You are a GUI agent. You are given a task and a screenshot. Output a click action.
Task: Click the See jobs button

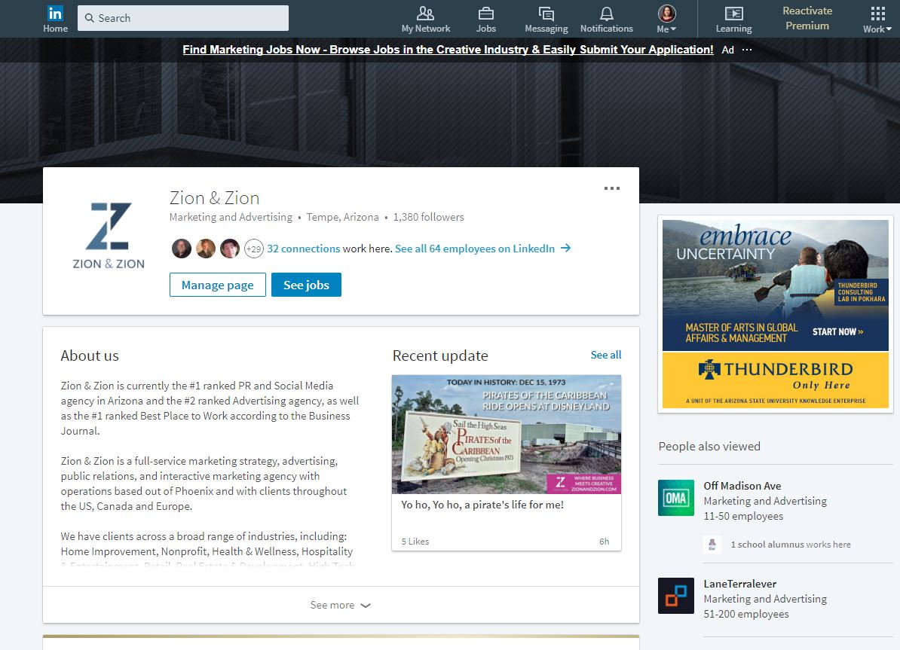306,285
